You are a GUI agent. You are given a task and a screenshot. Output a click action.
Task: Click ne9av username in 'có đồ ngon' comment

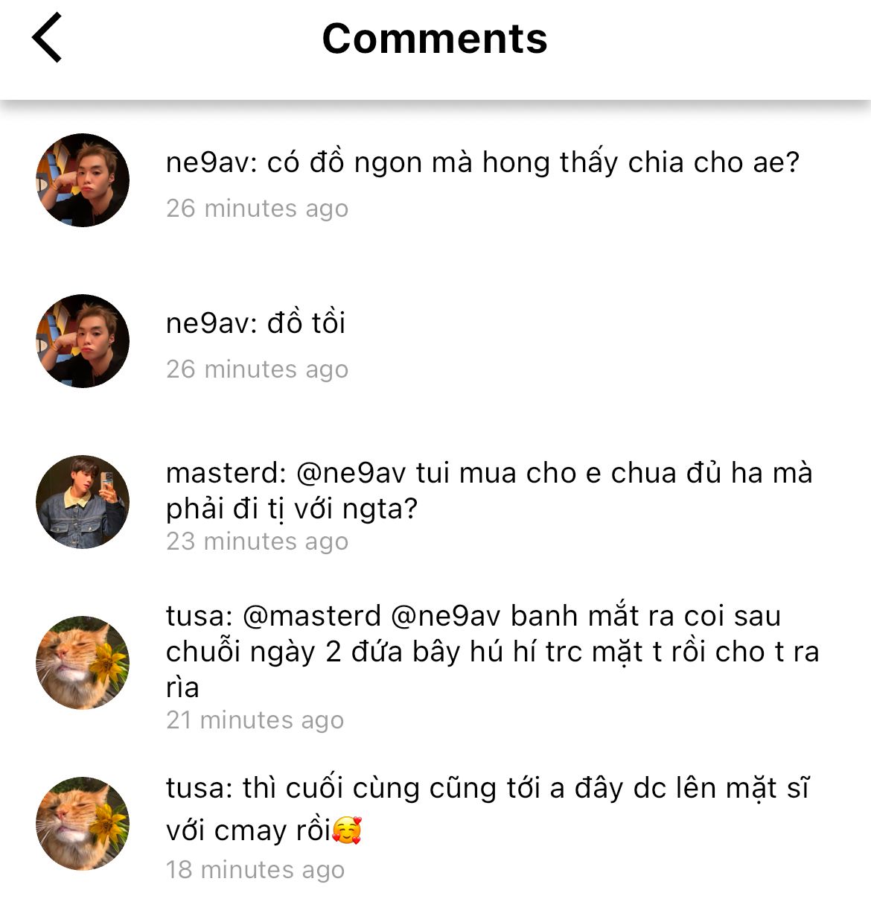click(x=210, y=162)
